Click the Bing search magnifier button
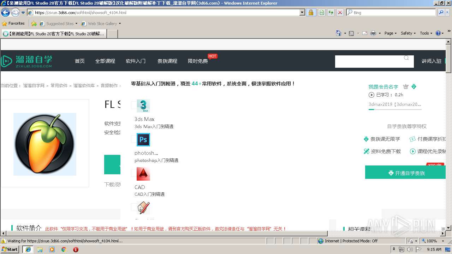This screenshot has height=254, width=452. [441, 12]
